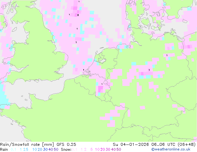197x152 pixels.
Task: Click the 'Rain/Snowfall rate [mm]' title text
Action: pyautogui.click(x=27, y=145)
